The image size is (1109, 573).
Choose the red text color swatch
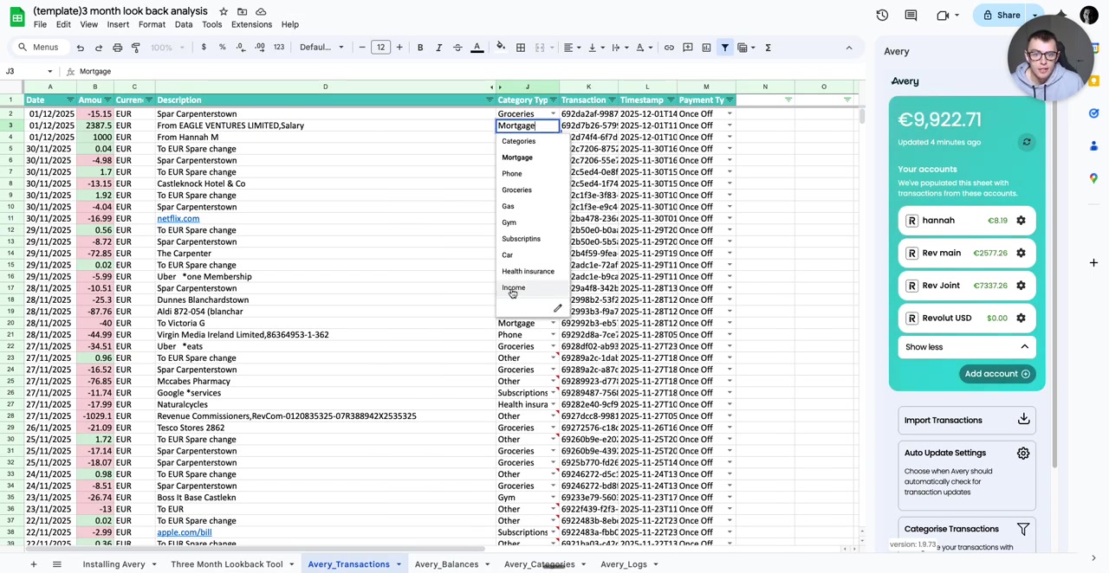coord(477,47)
